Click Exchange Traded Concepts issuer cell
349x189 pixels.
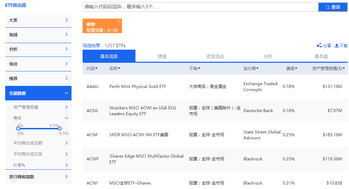pyautogui.click(x=261, y=87)
